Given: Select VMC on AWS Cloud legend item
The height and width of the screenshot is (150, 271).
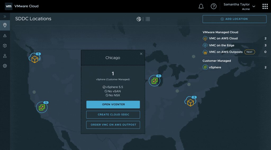Looking at the screenshot, I should click(223, 38).
